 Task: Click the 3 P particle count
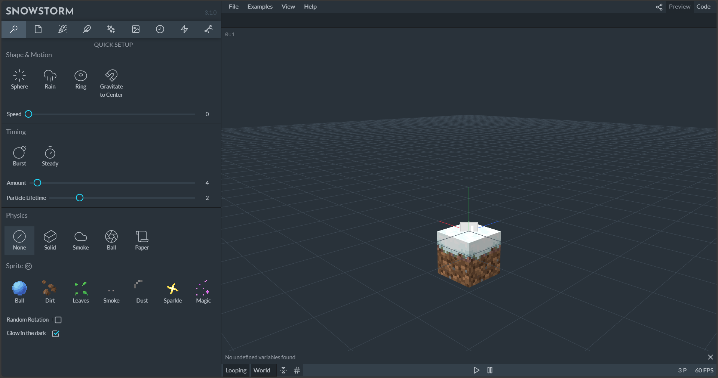point(682,371)
